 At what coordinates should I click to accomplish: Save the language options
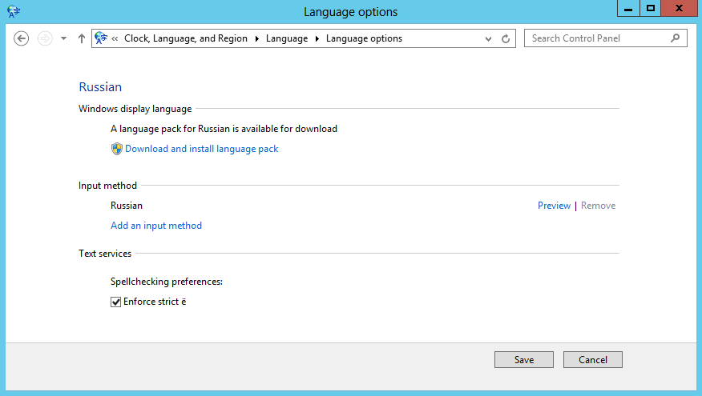(524, 360)
